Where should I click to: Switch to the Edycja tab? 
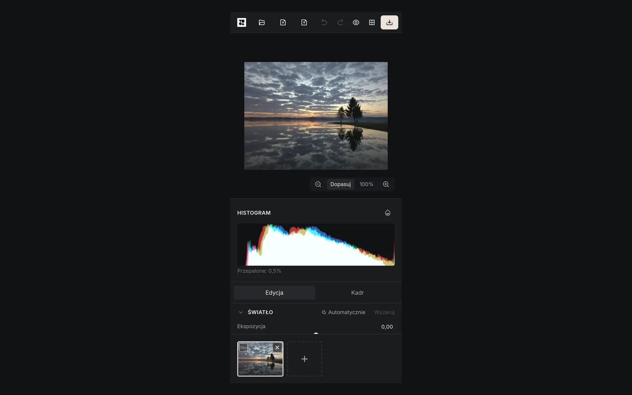pos(275,293)
